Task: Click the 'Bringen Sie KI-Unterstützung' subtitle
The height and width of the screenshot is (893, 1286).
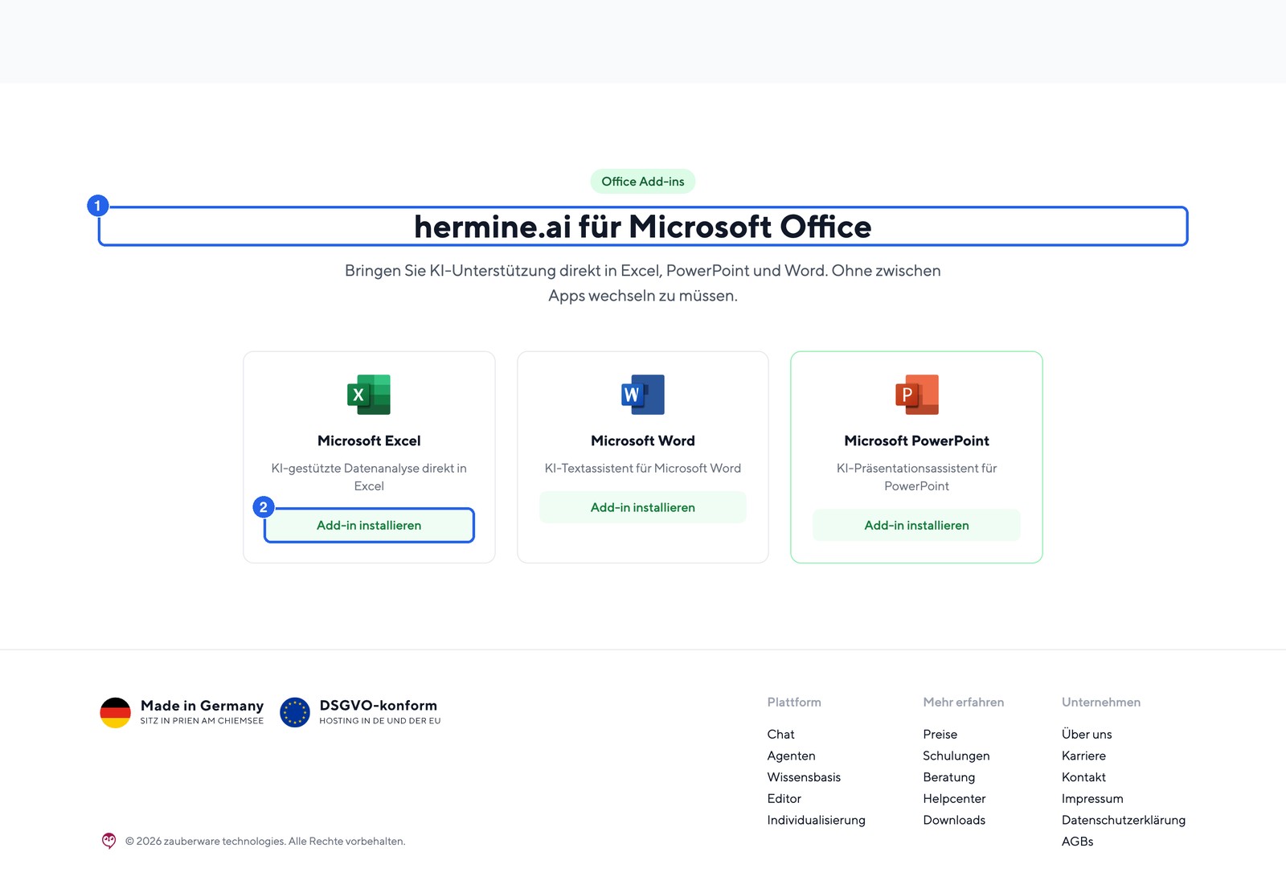Action: 643,283
